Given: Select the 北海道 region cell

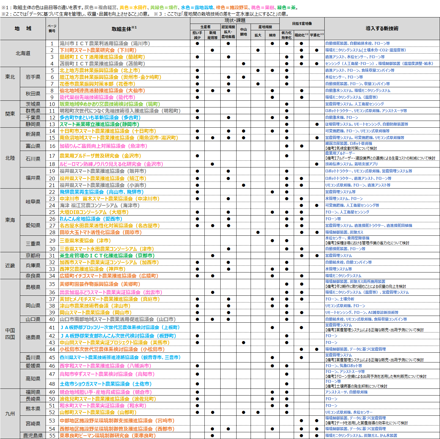Looking at the screenshot, I should (23, 53).
